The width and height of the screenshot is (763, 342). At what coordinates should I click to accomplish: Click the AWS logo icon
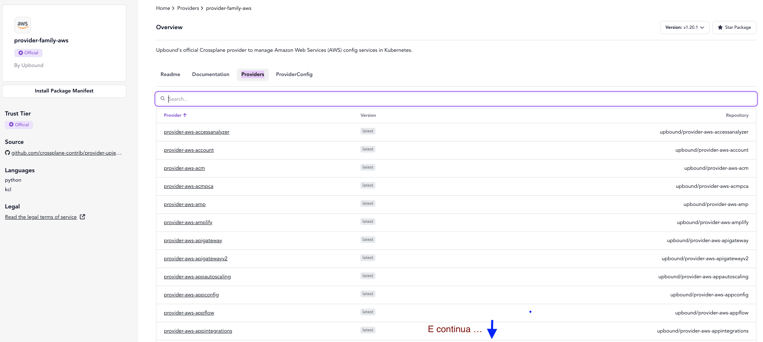(23, 25)
